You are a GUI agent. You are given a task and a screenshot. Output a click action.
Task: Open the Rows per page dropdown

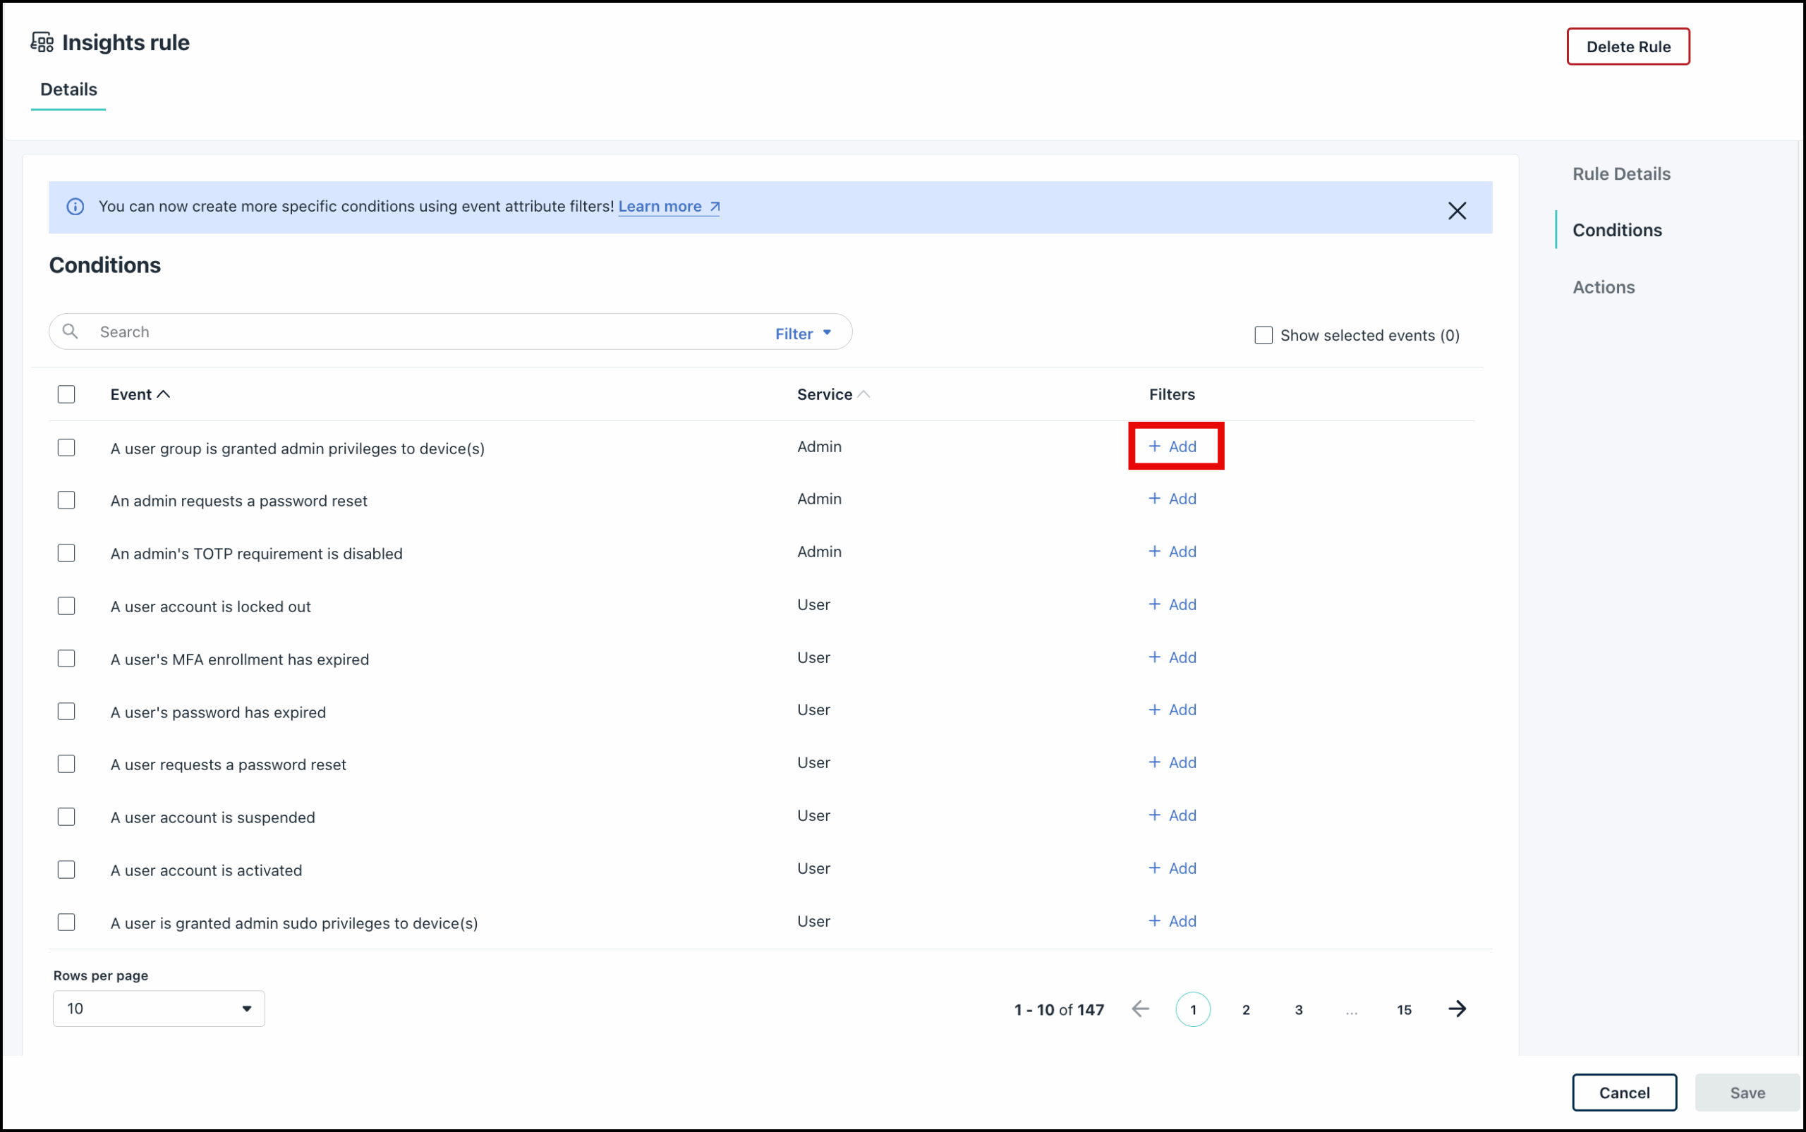click(159, 1009)
